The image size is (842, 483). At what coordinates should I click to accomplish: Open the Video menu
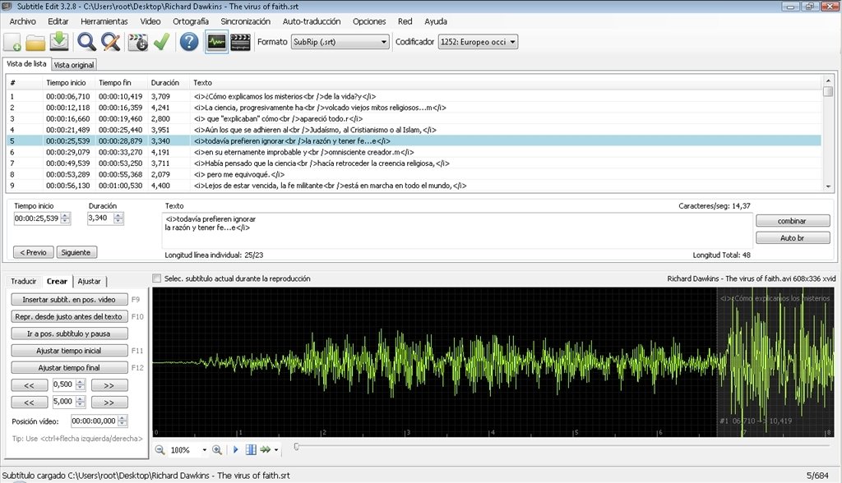150,21
